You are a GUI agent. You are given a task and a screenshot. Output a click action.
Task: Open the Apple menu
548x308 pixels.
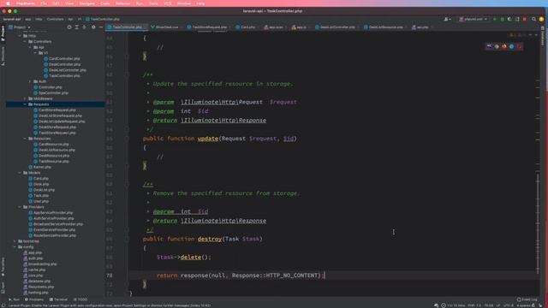(x=8, y=3)
